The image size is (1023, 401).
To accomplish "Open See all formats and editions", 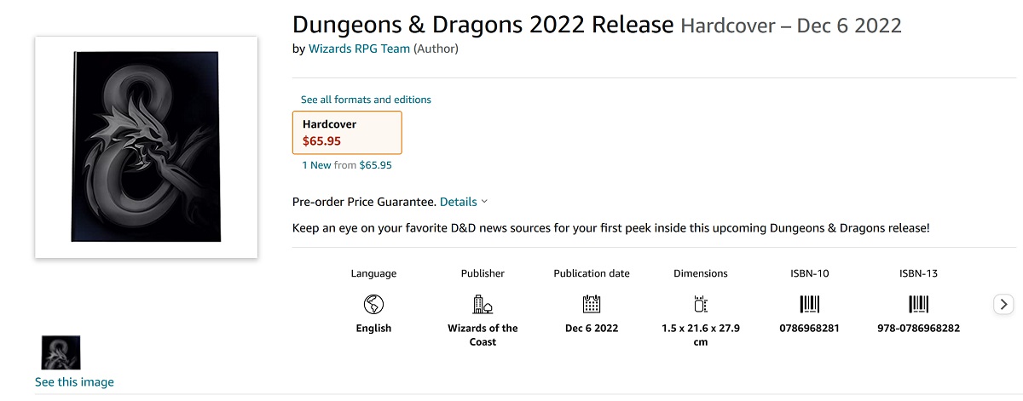I will click(366, 100).
